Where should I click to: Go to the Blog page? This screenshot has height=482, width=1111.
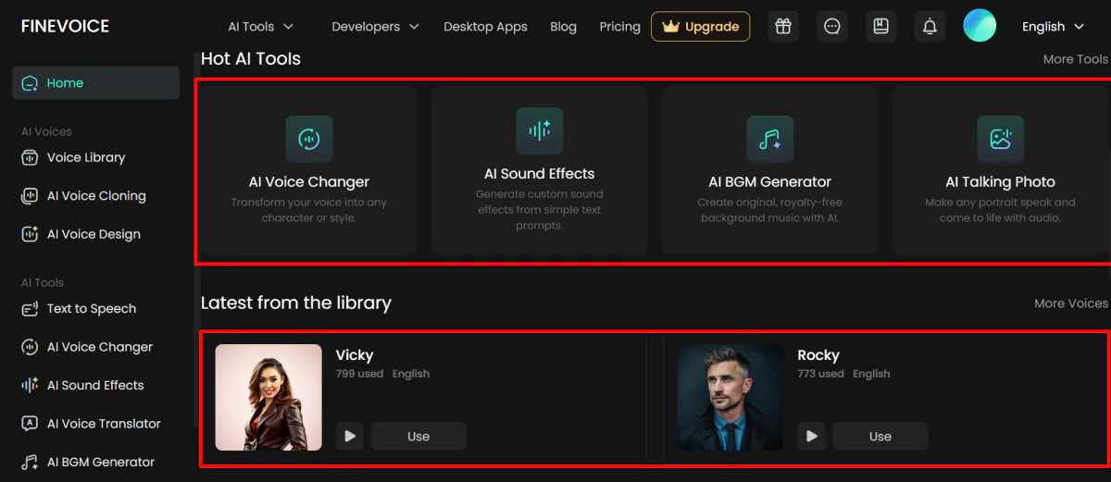click(563, 27)
